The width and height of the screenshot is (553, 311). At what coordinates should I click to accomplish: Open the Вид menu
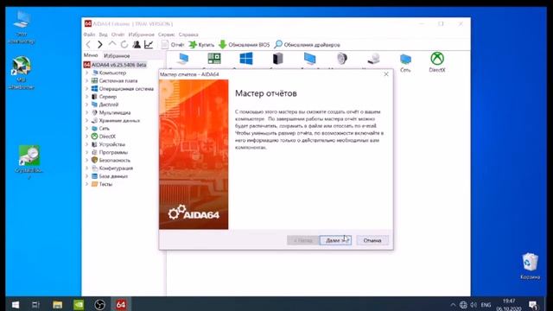point(103,35)
